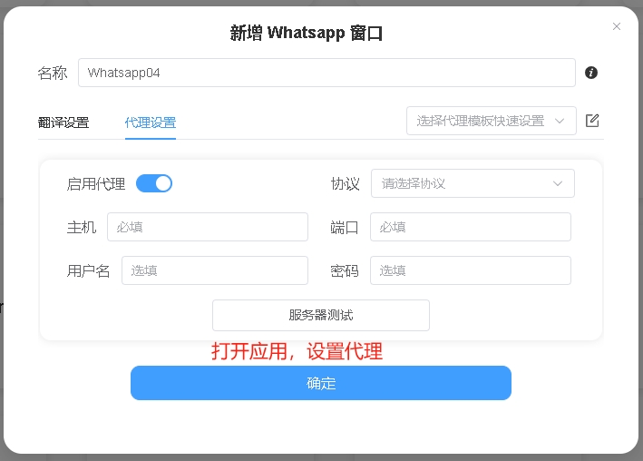Click into the 端口 port input
This screenshot has width=643, height=461.
(471, 227)
